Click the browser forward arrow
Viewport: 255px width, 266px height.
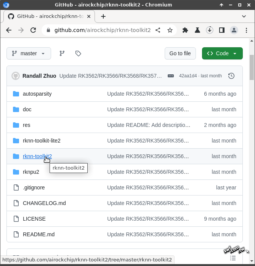(21, 30)
